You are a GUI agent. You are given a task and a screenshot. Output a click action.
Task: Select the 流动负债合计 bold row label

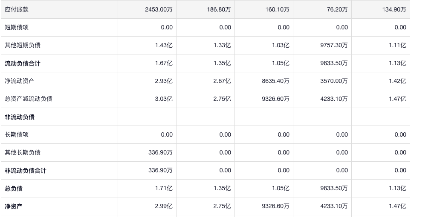pos(23,63)
